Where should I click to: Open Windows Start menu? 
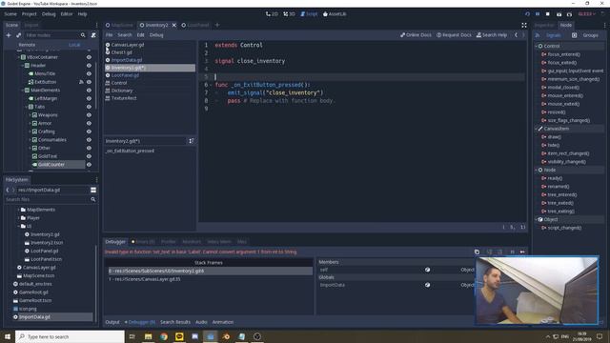[x=8, y=336]
